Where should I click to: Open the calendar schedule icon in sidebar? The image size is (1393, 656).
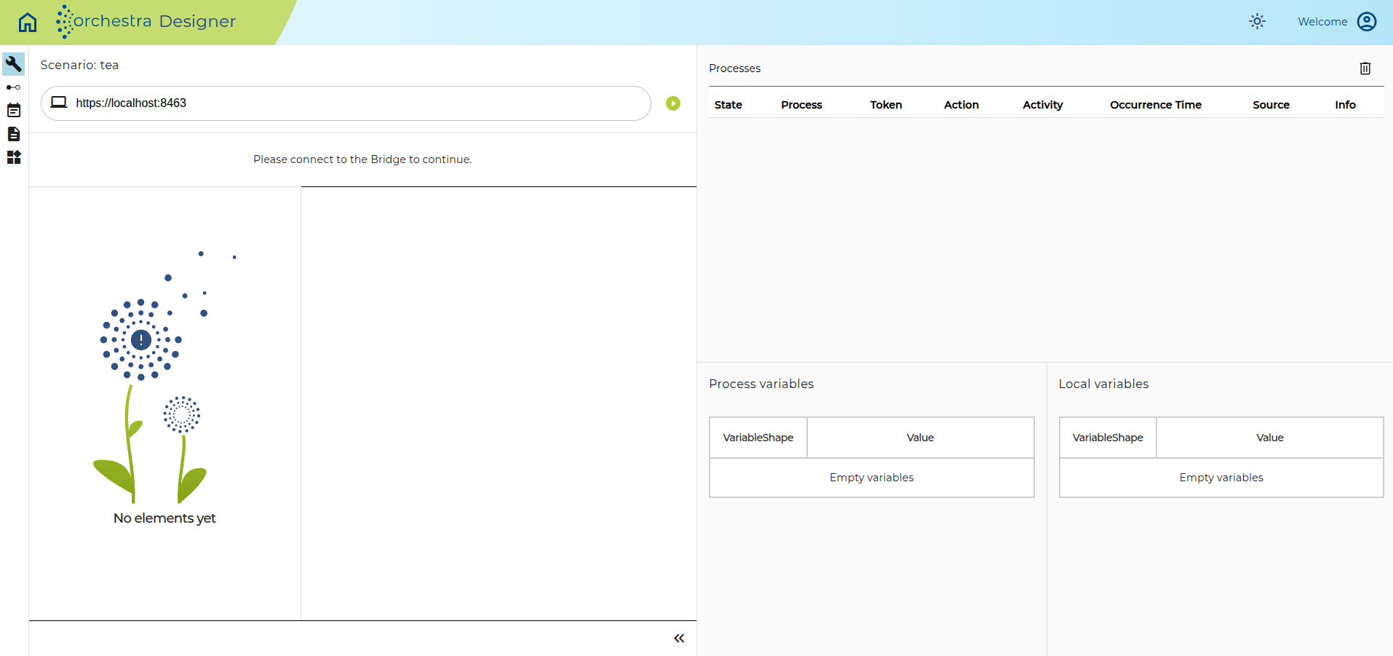point(14,111)
